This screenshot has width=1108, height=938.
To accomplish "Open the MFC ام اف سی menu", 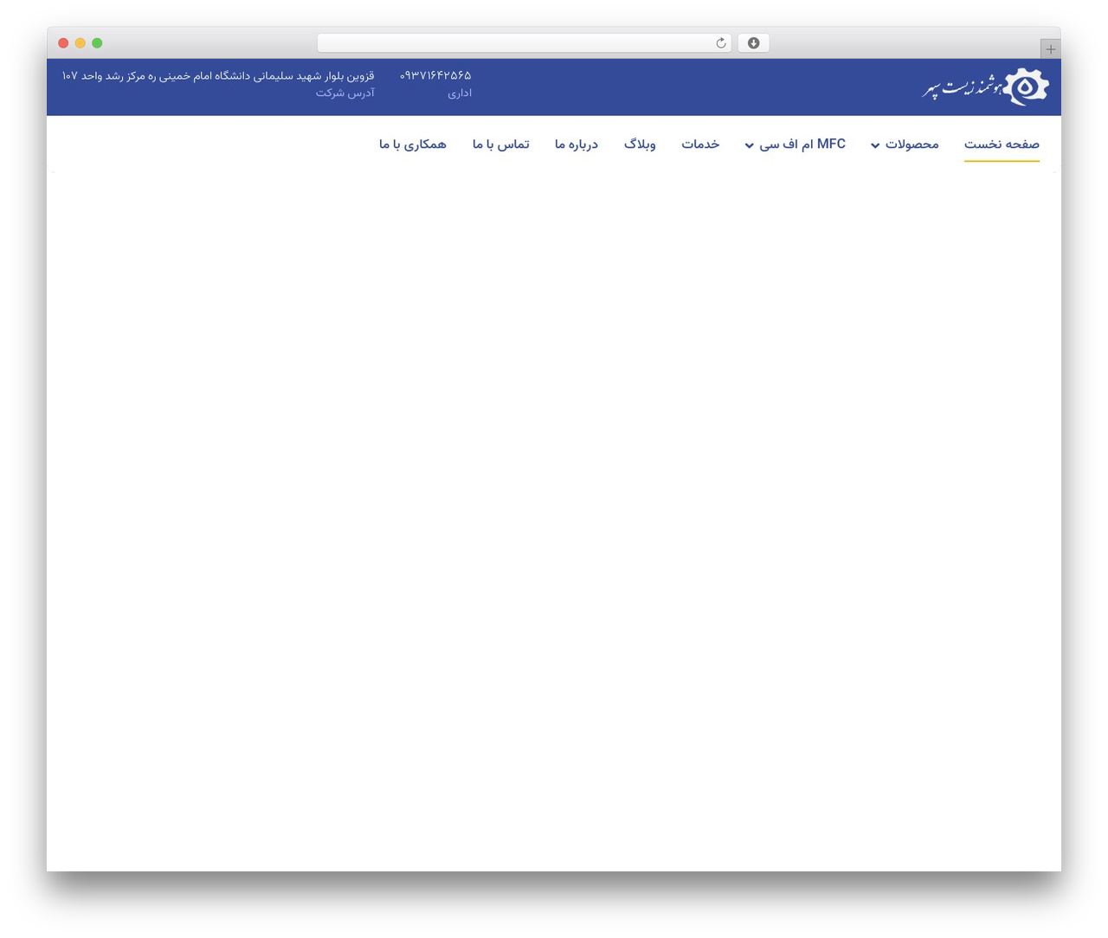I will tap(802, 145).
